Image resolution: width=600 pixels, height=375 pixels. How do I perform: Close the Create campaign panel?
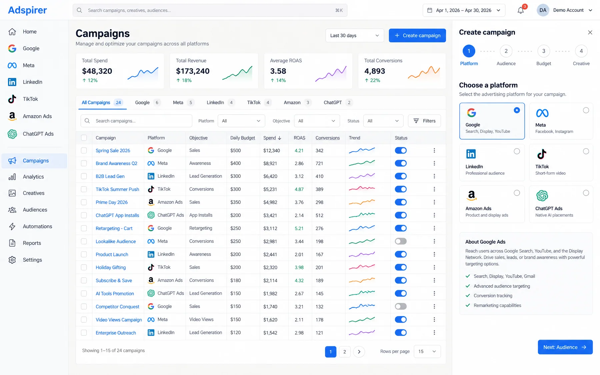click(590, 32)
